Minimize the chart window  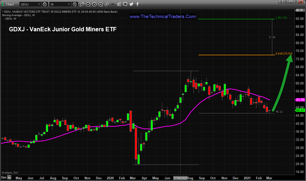pyautogui.click(x=291, y=2)
